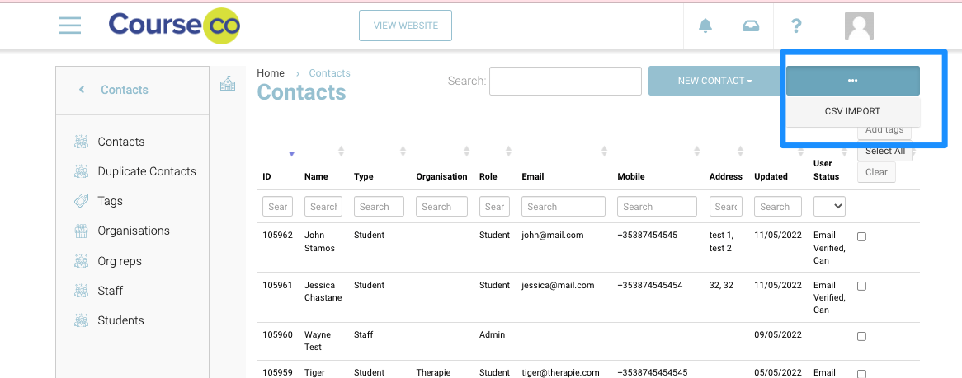Click the Organisations gift icon in sidebar

(81, 231)
